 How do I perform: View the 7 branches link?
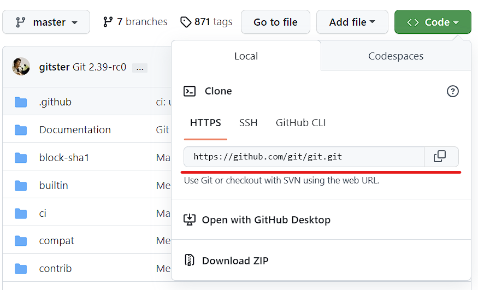click(x=135, y=22)
